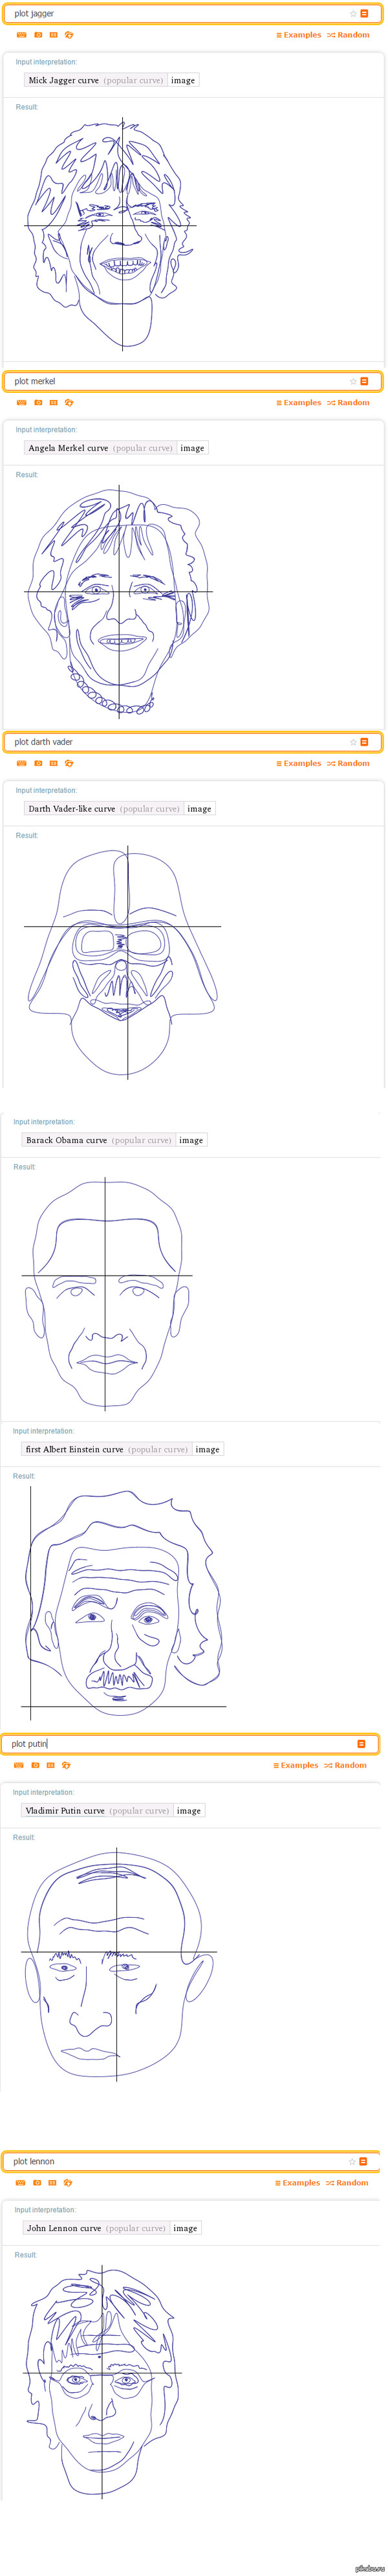This screenshot has height=2576, width=388.
Task: Open Examples below the "plot lennon" search box
Action: (x=298, y=2183)
